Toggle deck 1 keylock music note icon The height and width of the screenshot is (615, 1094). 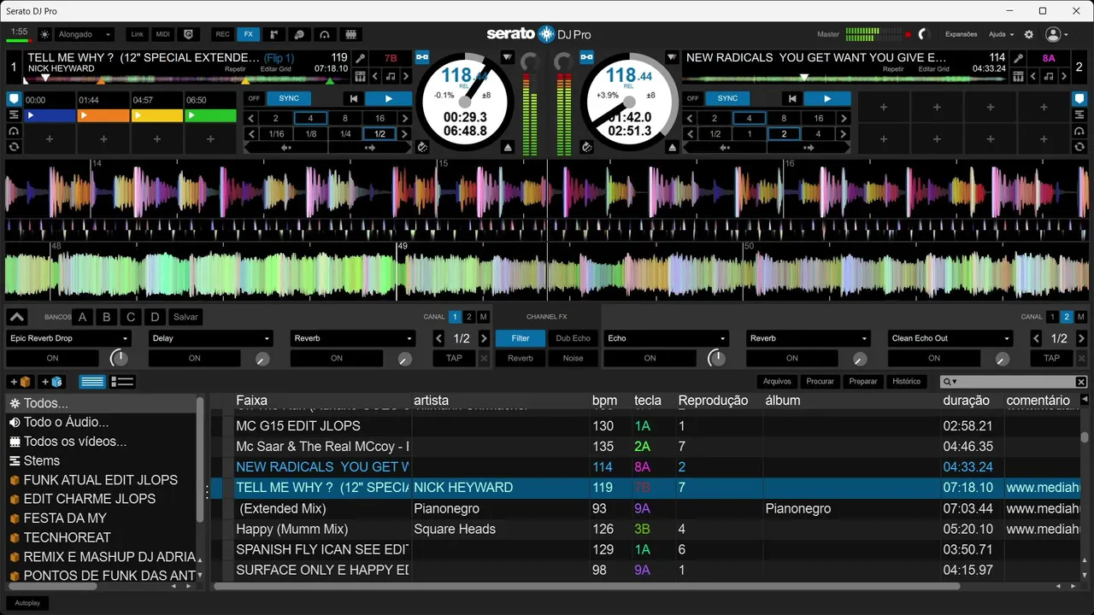(x=390, y=76)
